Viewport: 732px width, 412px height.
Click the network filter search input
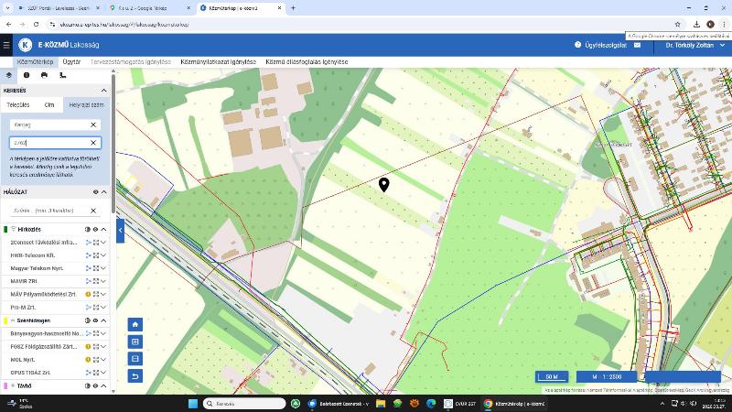coord(48,211)
